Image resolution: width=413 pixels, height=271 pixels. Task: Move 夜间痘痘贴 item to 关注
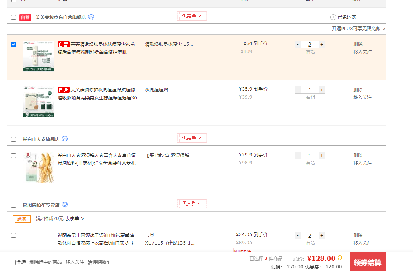362,97
